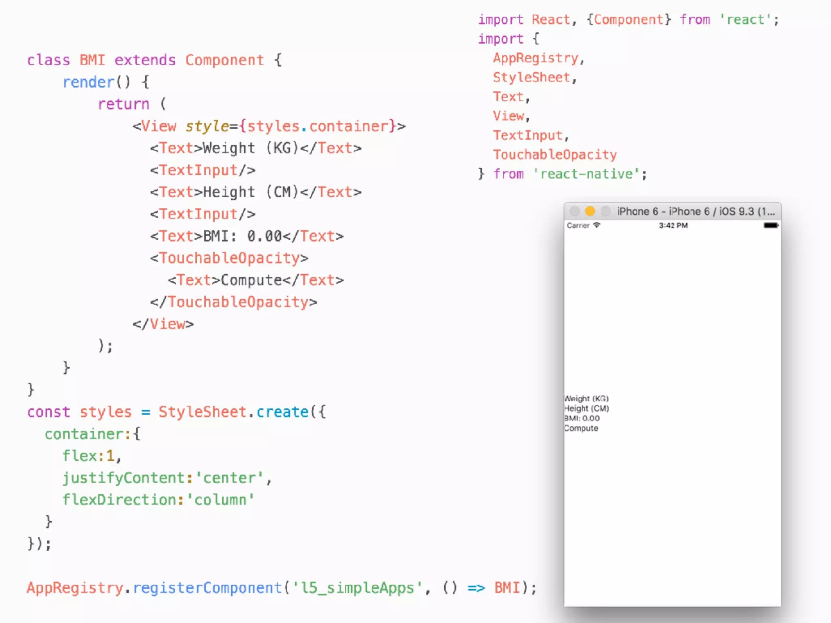Image resolution: width=831 pixels, height=623 pixels.
Task: Tap the BMI: 0.00 text in app
Action: click(x=582, y=418)
